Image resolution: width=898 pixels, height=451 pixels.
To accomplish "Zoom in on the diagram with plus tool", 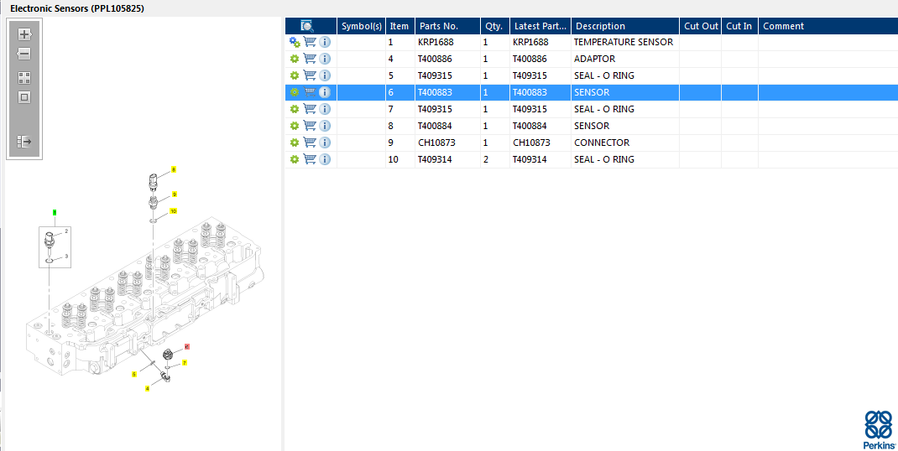I will pos(24,34).
